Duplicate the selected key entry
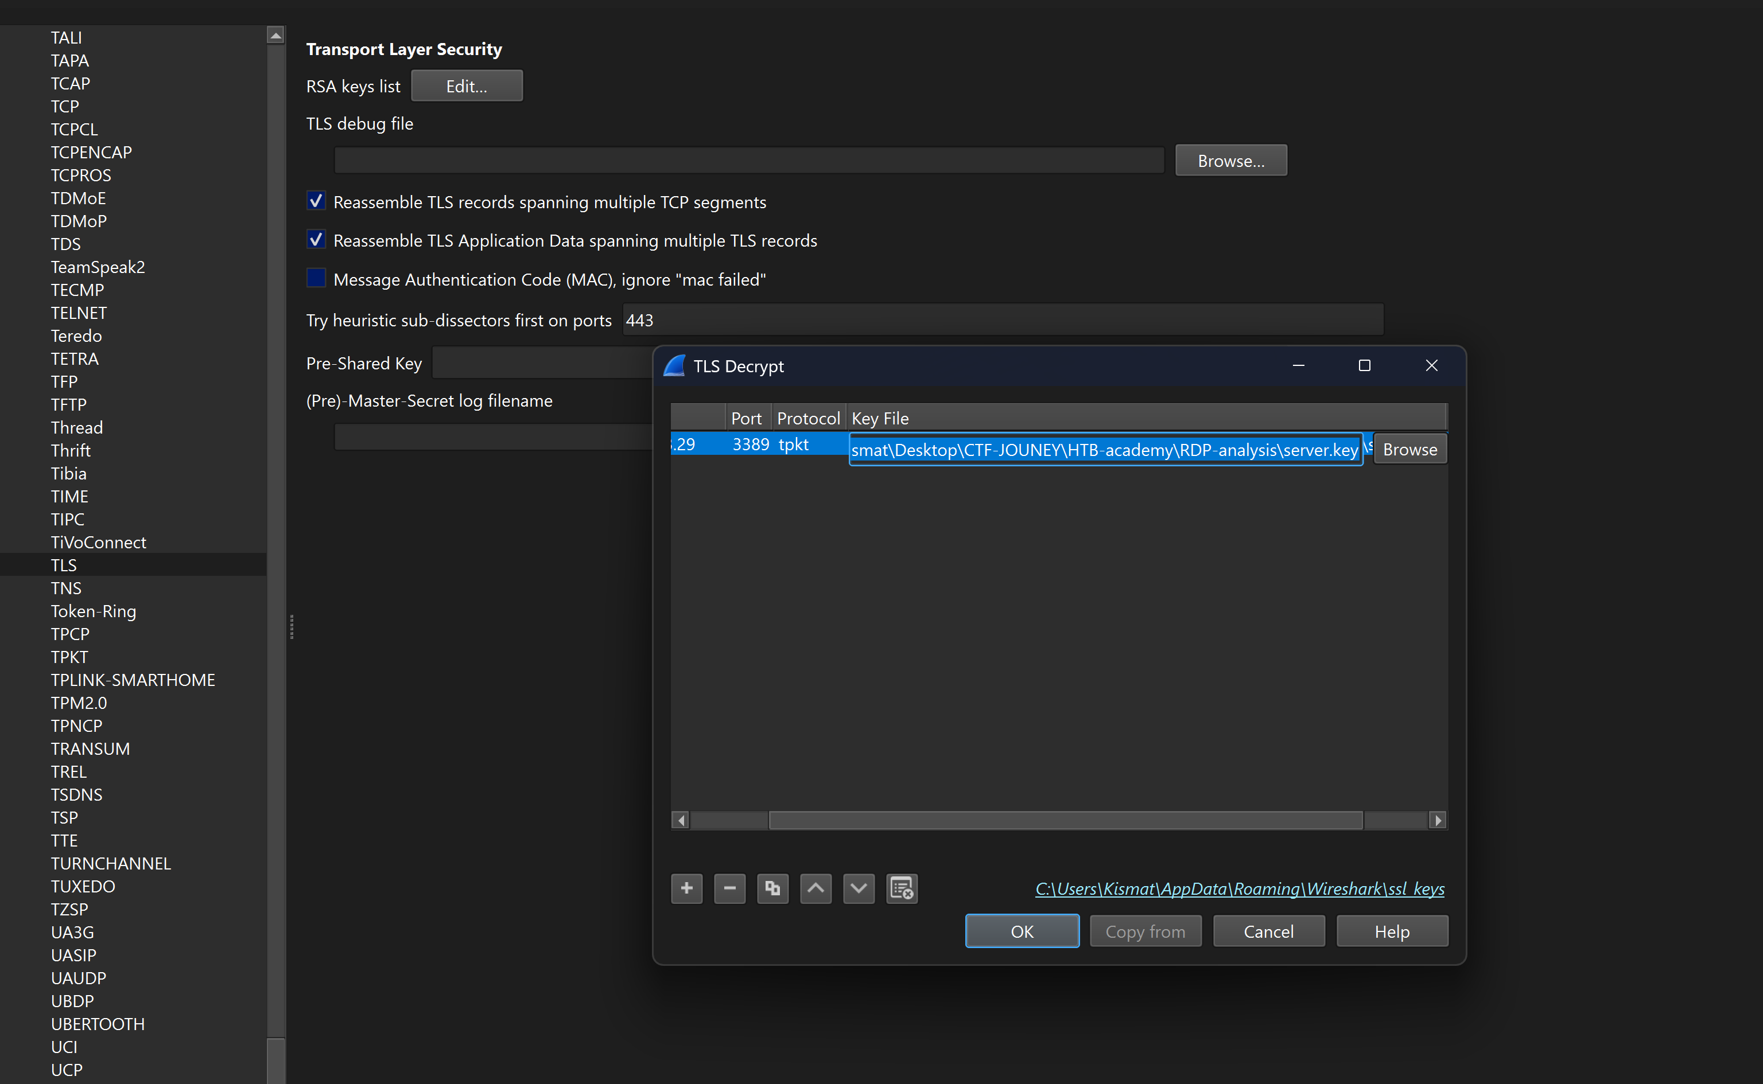 click(x=772, y=888)
